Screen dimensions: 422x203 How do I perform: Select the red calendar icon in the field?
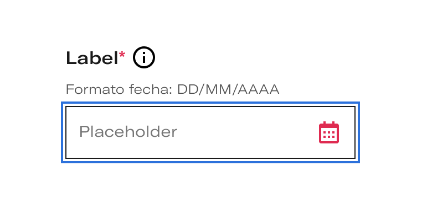tap(329, 132)
